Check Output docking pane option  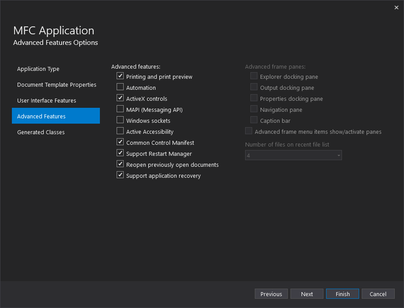point(254,87)
